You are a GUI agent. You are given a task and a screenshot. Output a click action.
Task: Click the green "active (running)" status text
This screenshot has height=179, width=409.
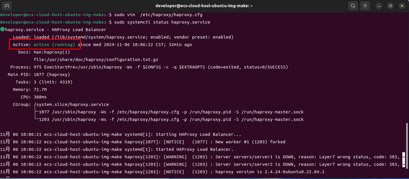pos(54,45)
